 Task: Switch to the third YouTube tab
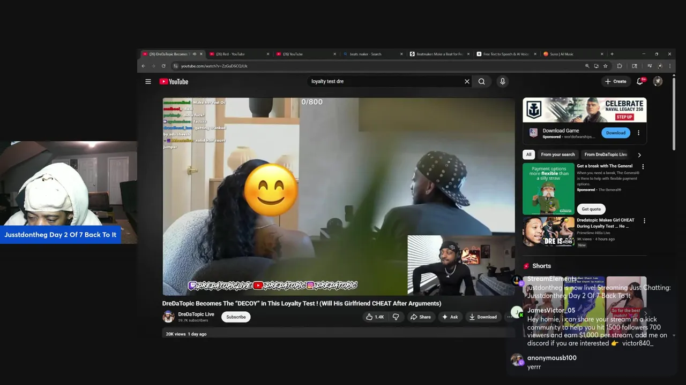(x=305, y=54)
